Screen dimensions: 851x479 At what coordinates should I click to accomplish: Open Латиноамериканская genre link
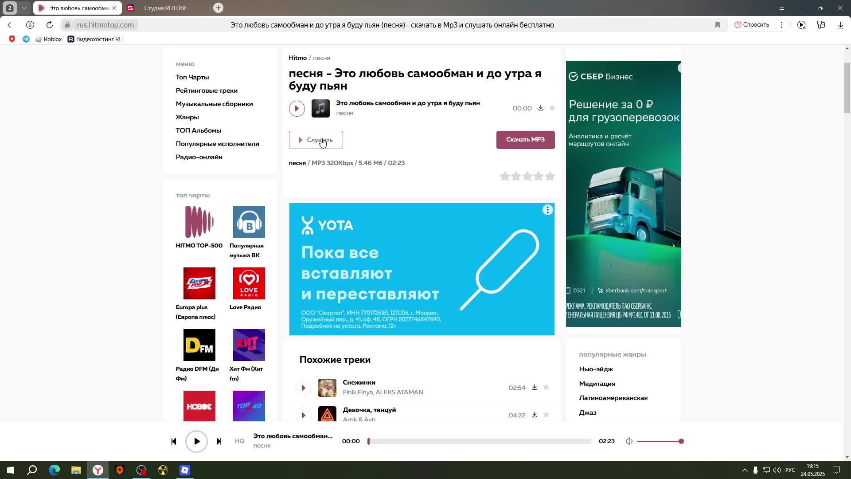(613, 398)
